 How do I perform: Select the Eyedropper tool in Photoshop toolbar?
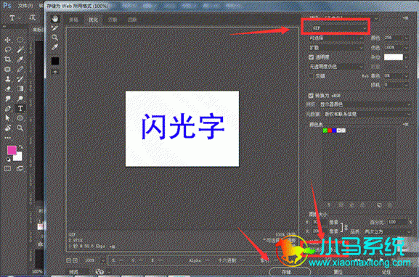click(x=20, y=59)
